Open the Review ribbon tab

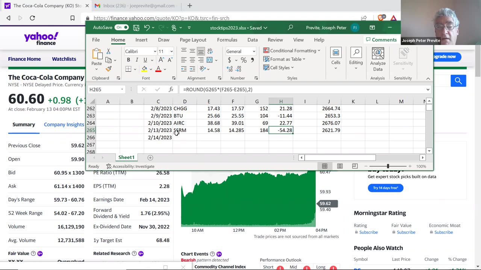pyautogui.click(x=275, y=40)
